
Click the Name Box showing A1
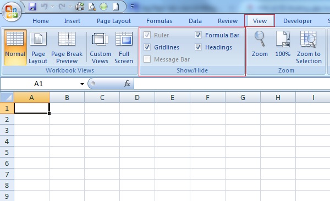pos(38,84)
